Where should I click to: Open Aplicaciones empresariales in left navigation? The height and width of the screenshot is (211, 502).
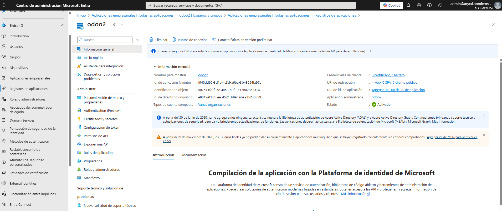30,78
